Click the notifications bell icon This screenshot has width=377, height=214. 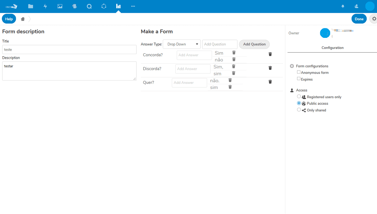point(343,6)
